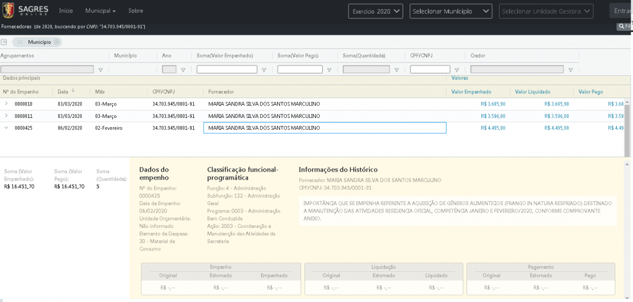Collapse the expanded empenho 0000425 row
This screenshot has height=302, width=633.
coord(6,128)
